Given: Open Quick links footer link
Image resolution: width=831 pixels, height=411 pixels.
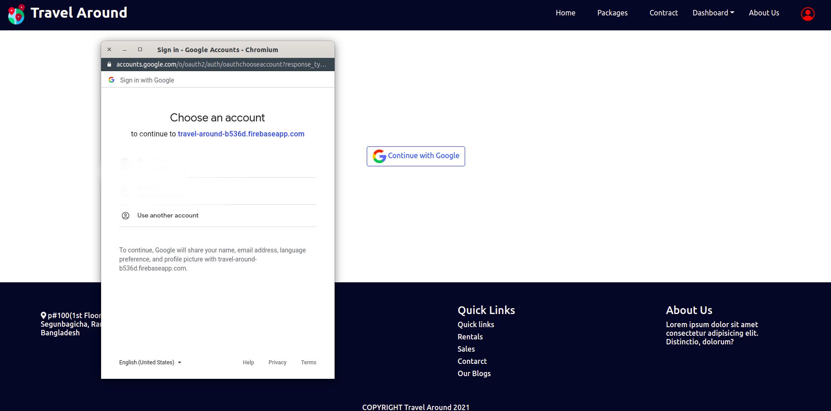Looking at the screenshot, I should tap(476, 324).
